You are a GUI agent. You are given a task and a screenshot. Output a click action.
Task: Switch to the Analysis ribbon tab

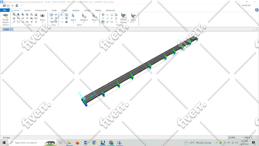[76, 10]
